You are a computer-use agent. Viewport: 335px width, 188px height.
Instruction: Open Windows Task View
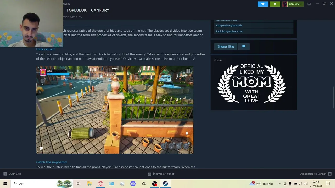pyautogui.click(x=78, y=184)
